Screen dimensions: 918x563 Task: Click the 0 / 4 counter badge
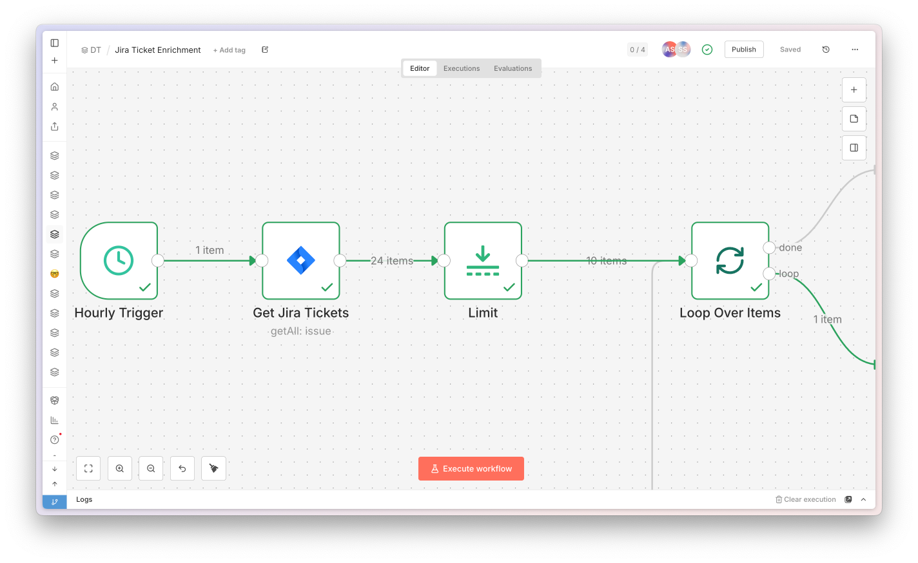638,50
